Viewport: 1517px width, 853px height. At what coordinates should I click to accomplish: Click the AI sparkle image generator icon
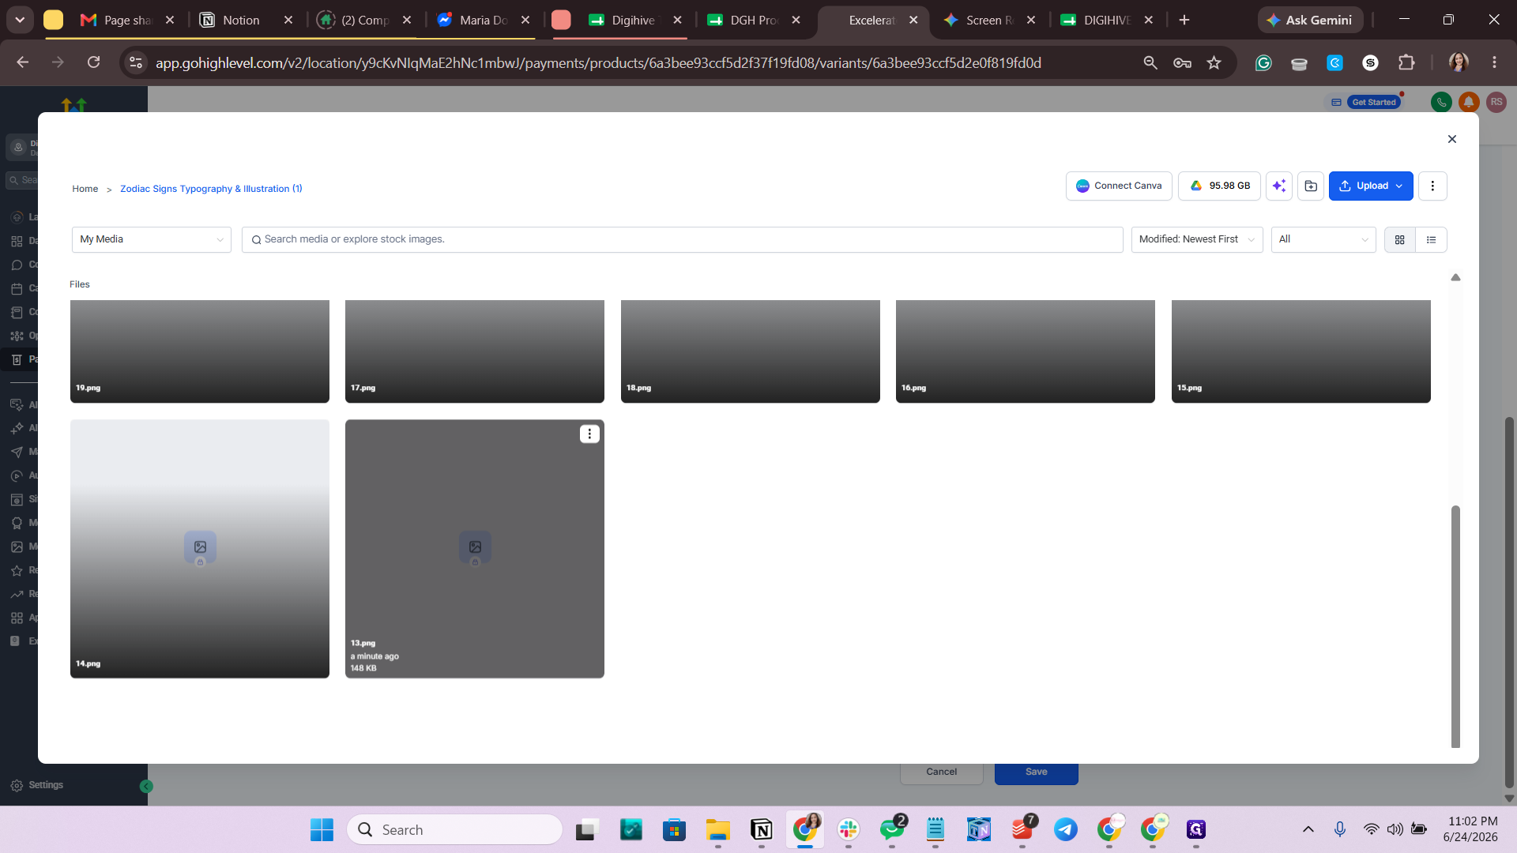1279,186
